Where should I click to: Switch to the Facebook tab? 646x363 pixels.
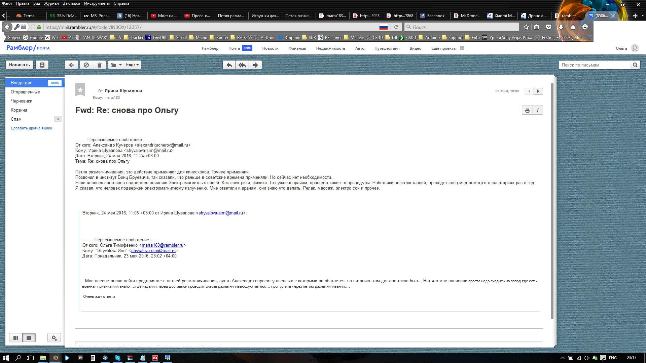point(432,16)
